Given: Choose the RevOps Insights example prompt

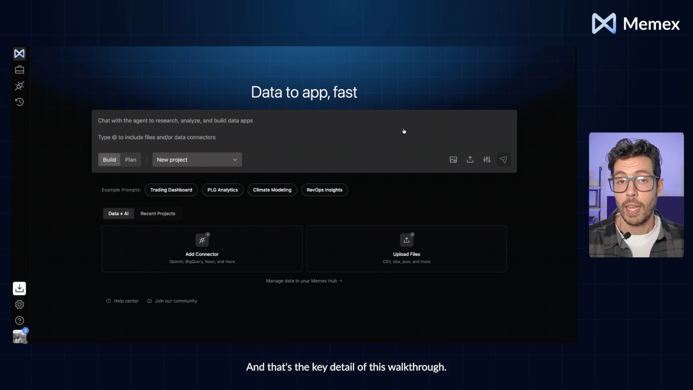Looking at the screenshot, I should 324,190.
